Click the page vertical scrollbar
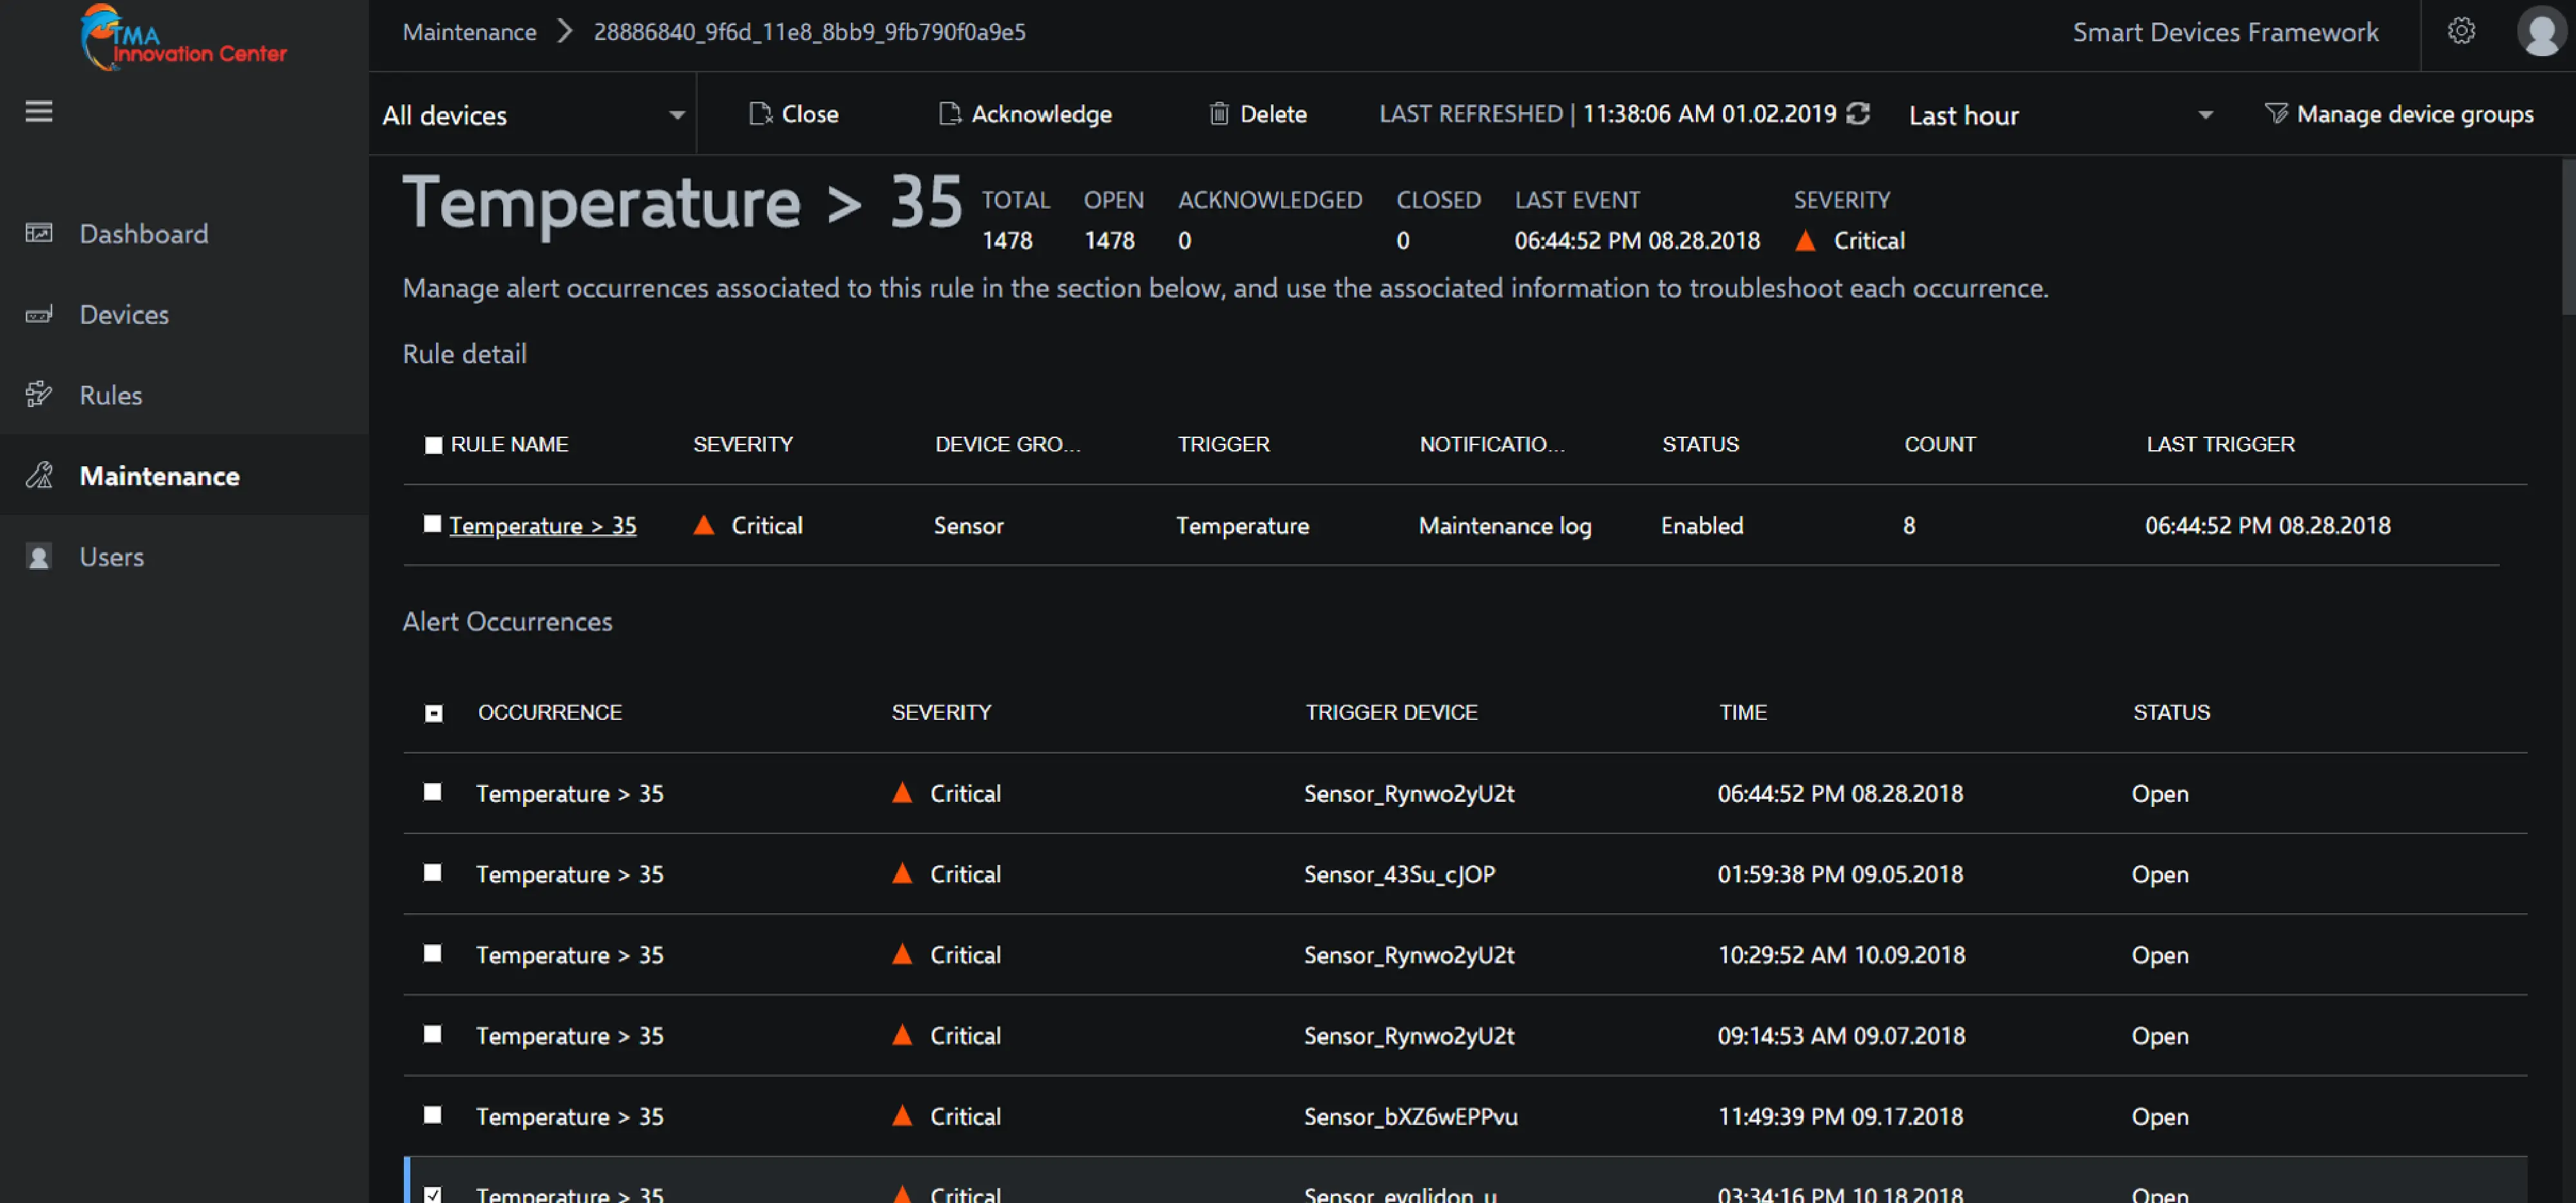Image resolution: width=2576 pixels, height=1203 pixels. 2568,238
